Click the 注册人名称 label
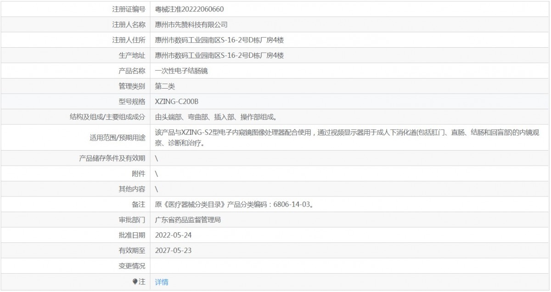Screen dimensions: 551x292 point(129,25)
